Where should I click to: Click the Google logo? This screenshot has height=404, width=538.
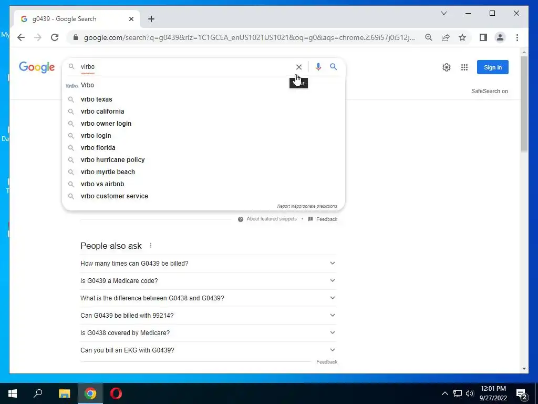click(x=37, y=67)
